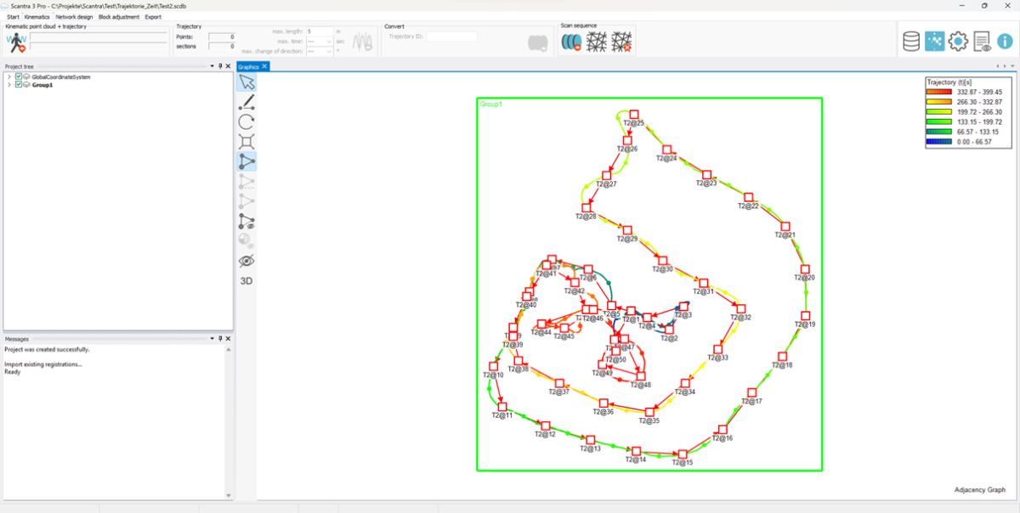Open settings with the gear icon
This screenshot has width=1020, height=513.
(958, 41)
